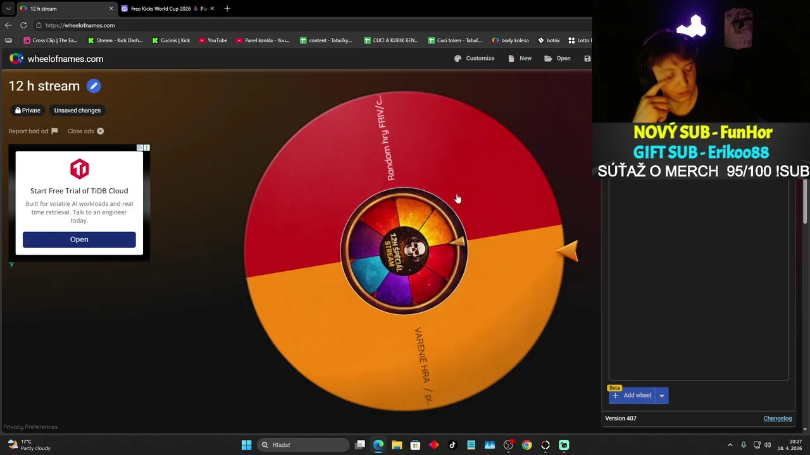The width and height of the screenshot is (810, 455).
Task: Open Microsoft Store from taskbar
Action: pyautogui.click(x=415, y=445)
